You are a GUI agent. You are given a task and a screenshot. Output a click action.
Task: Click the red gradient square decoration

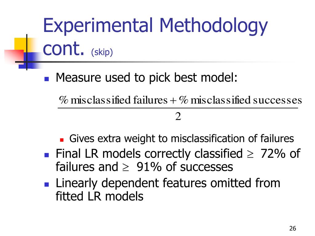pos(14,57)
